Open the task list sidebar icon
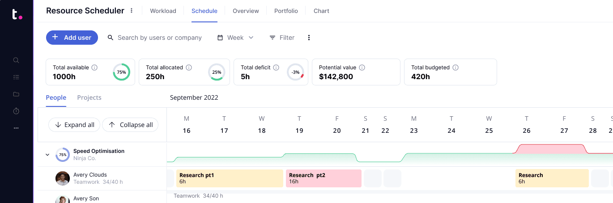The image size is (613, 203). 16,77
